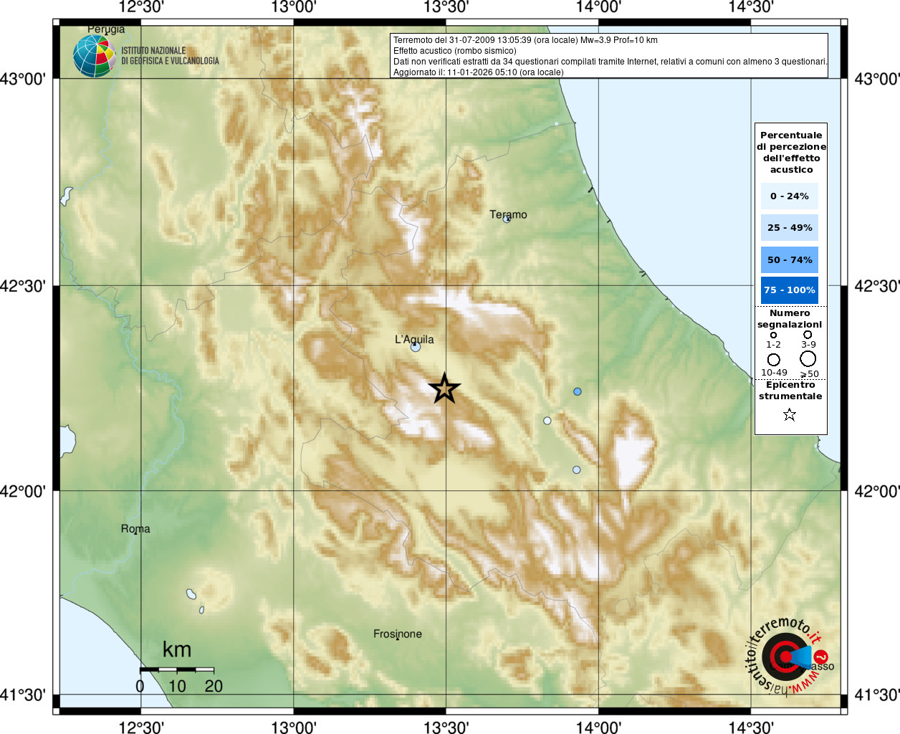Viewport: 900px width, 734px height.
Task: Click the L'Aquila city label
Action: point(414,340)
